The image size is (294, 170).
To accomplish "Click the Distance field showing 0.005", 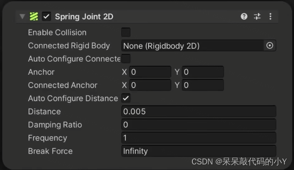I will 198,111.
